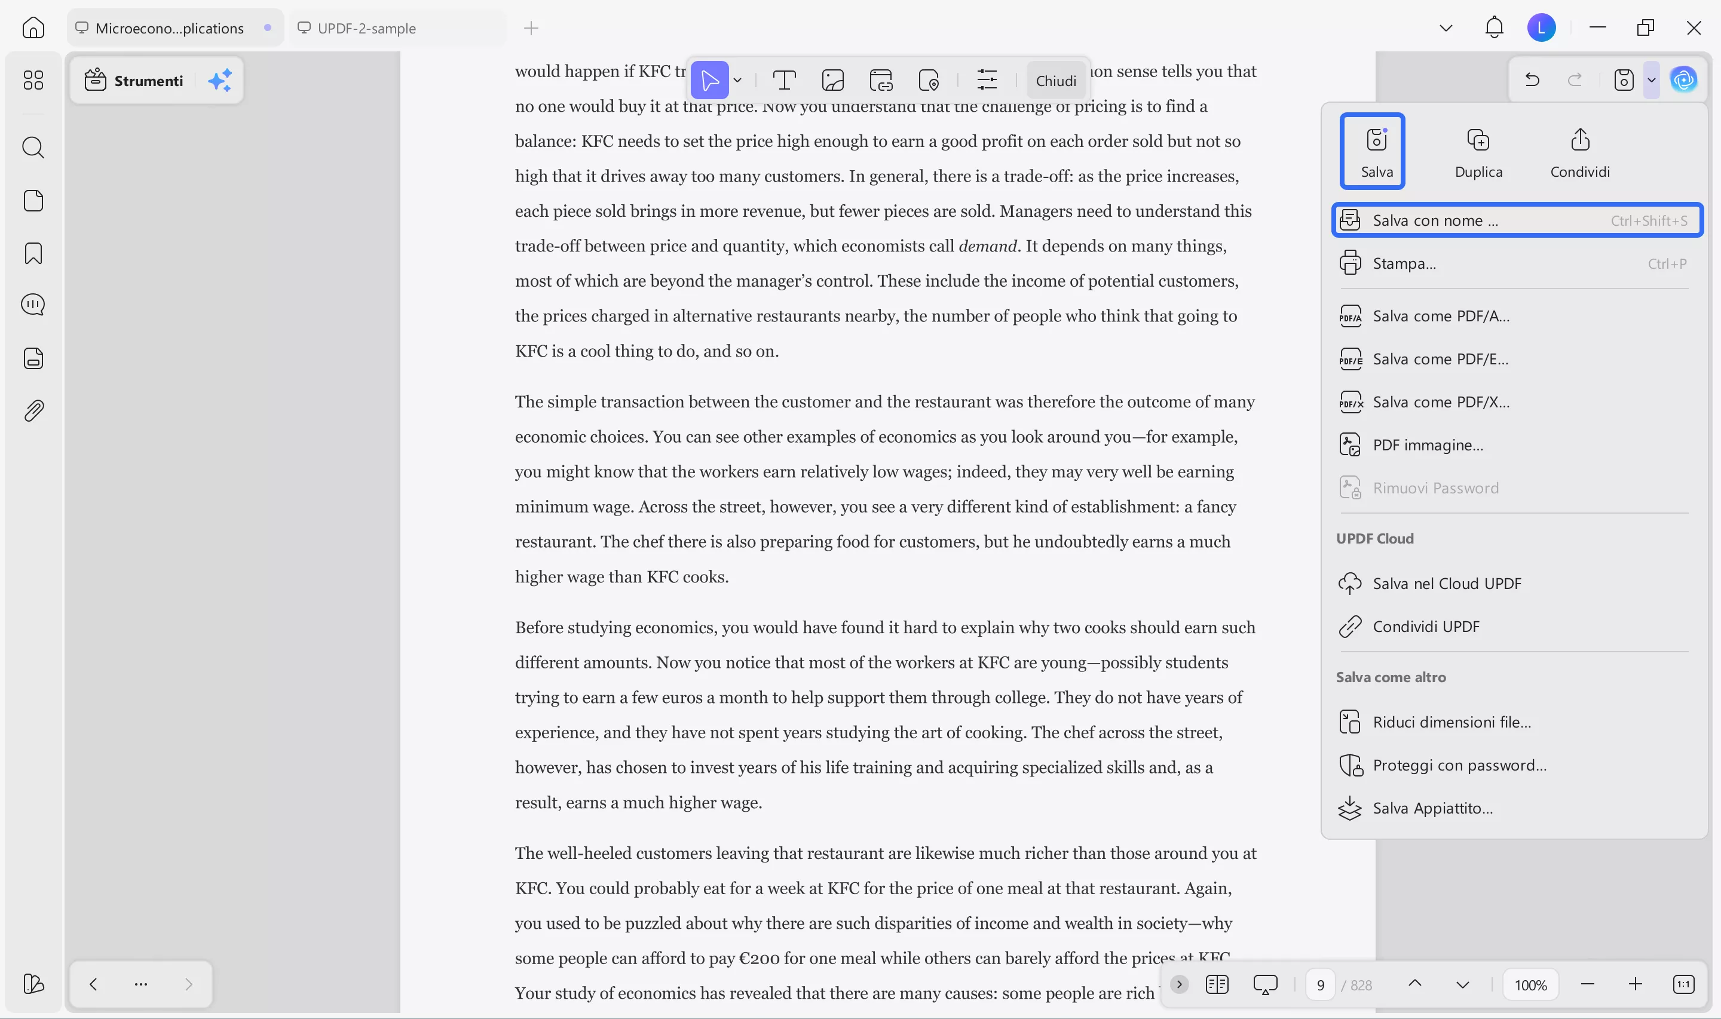Open the edit settings sliders icon
Viewport: 1721px width, 1019px height.
[987, 81]
